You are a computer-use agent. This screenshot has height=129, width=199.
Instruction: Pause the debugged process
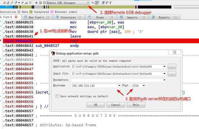40,2
